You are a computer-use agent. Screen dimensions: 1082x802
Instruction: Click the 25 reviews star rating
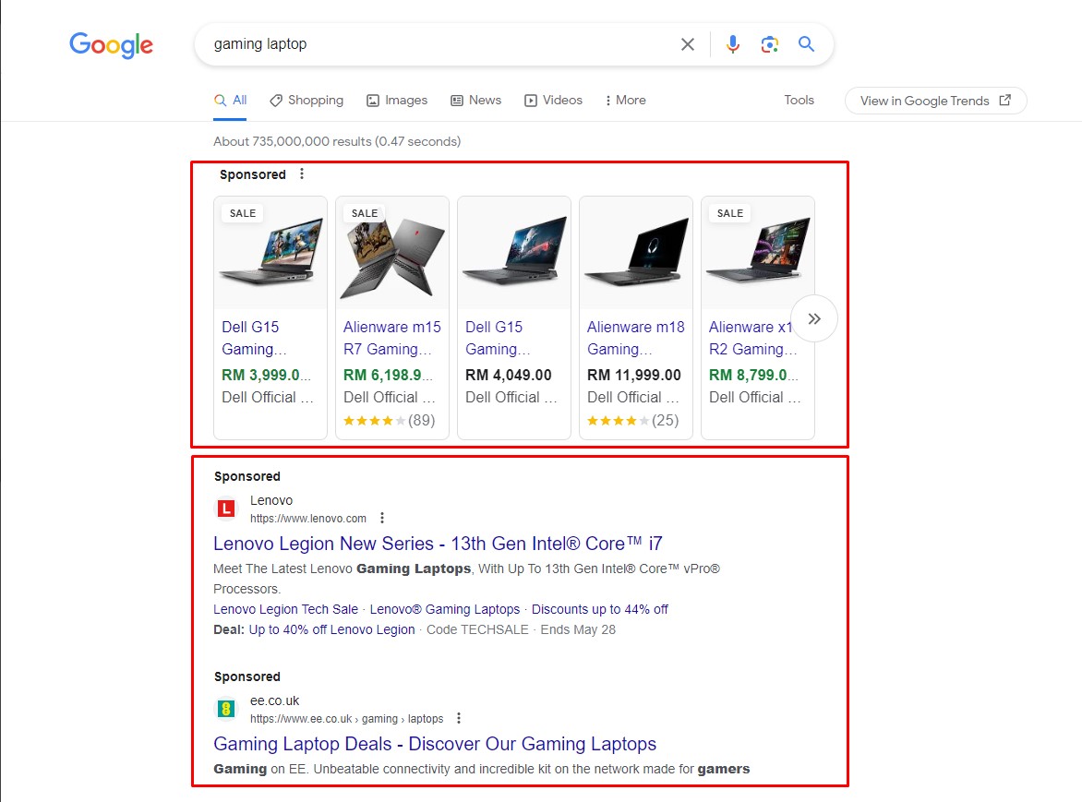[632, 421]
